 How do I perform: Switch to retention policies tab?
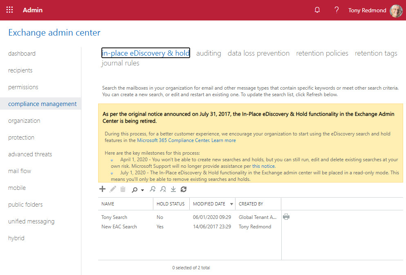(x=322, y=53)
